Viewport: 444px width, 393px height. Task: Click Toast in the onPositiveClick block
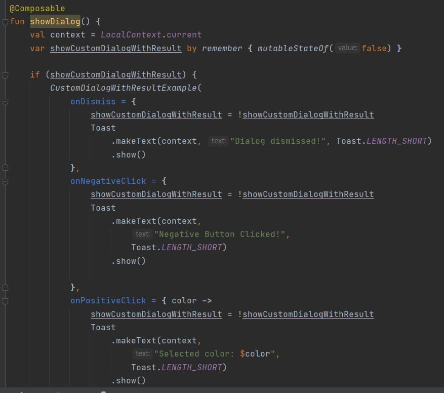(103, 327)
